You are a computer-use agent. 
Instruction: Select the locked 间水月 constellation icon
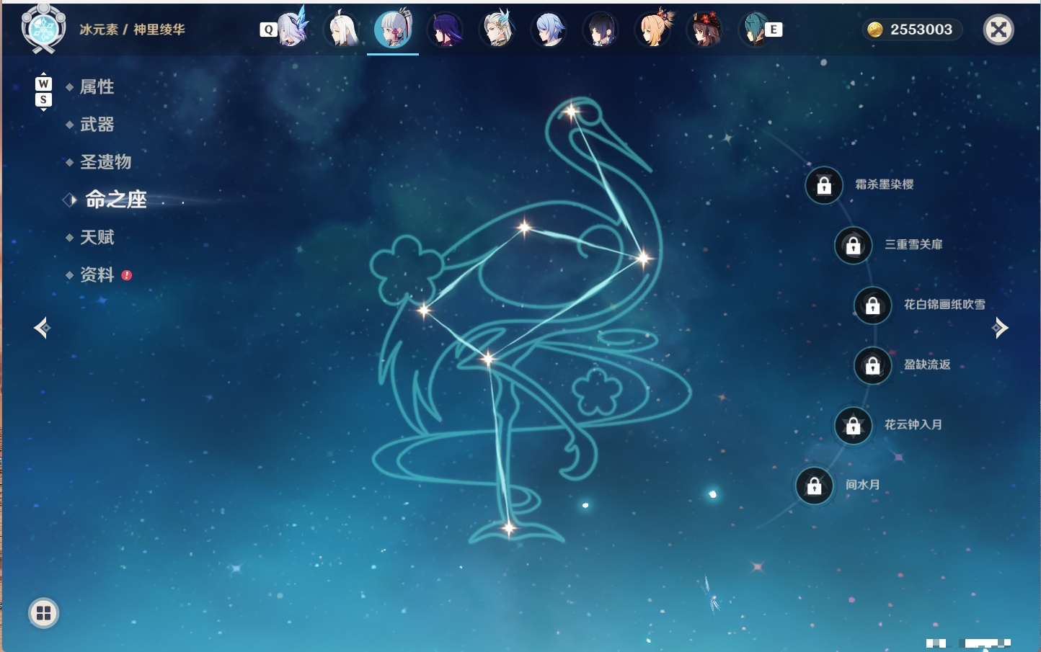[815, 486]
